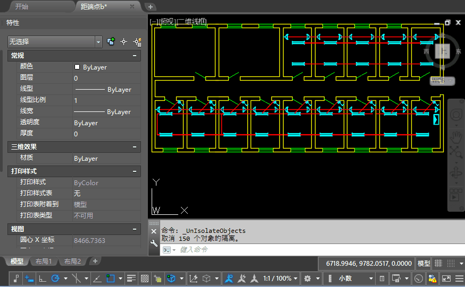Switch to the 布局1 layout tab

(44, 262)
